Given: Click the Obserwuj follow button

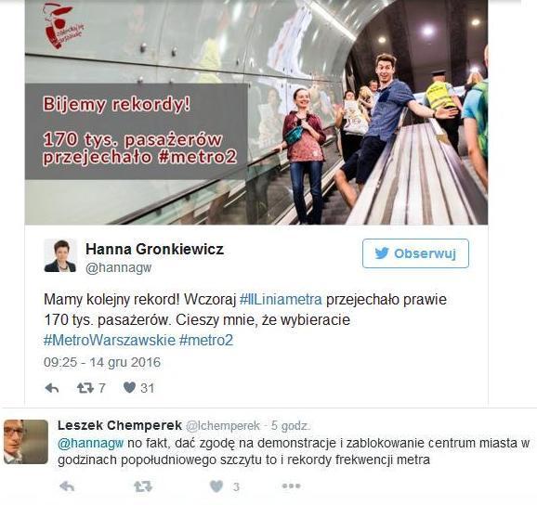Looking at the screenshot, I should [x=415, y=253].
